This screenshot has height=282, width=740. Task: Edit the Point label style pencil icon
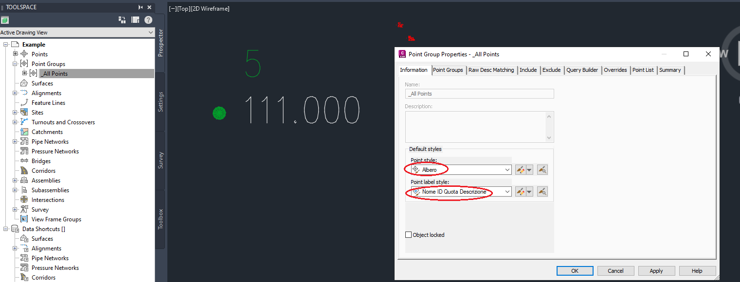(520, 192)
